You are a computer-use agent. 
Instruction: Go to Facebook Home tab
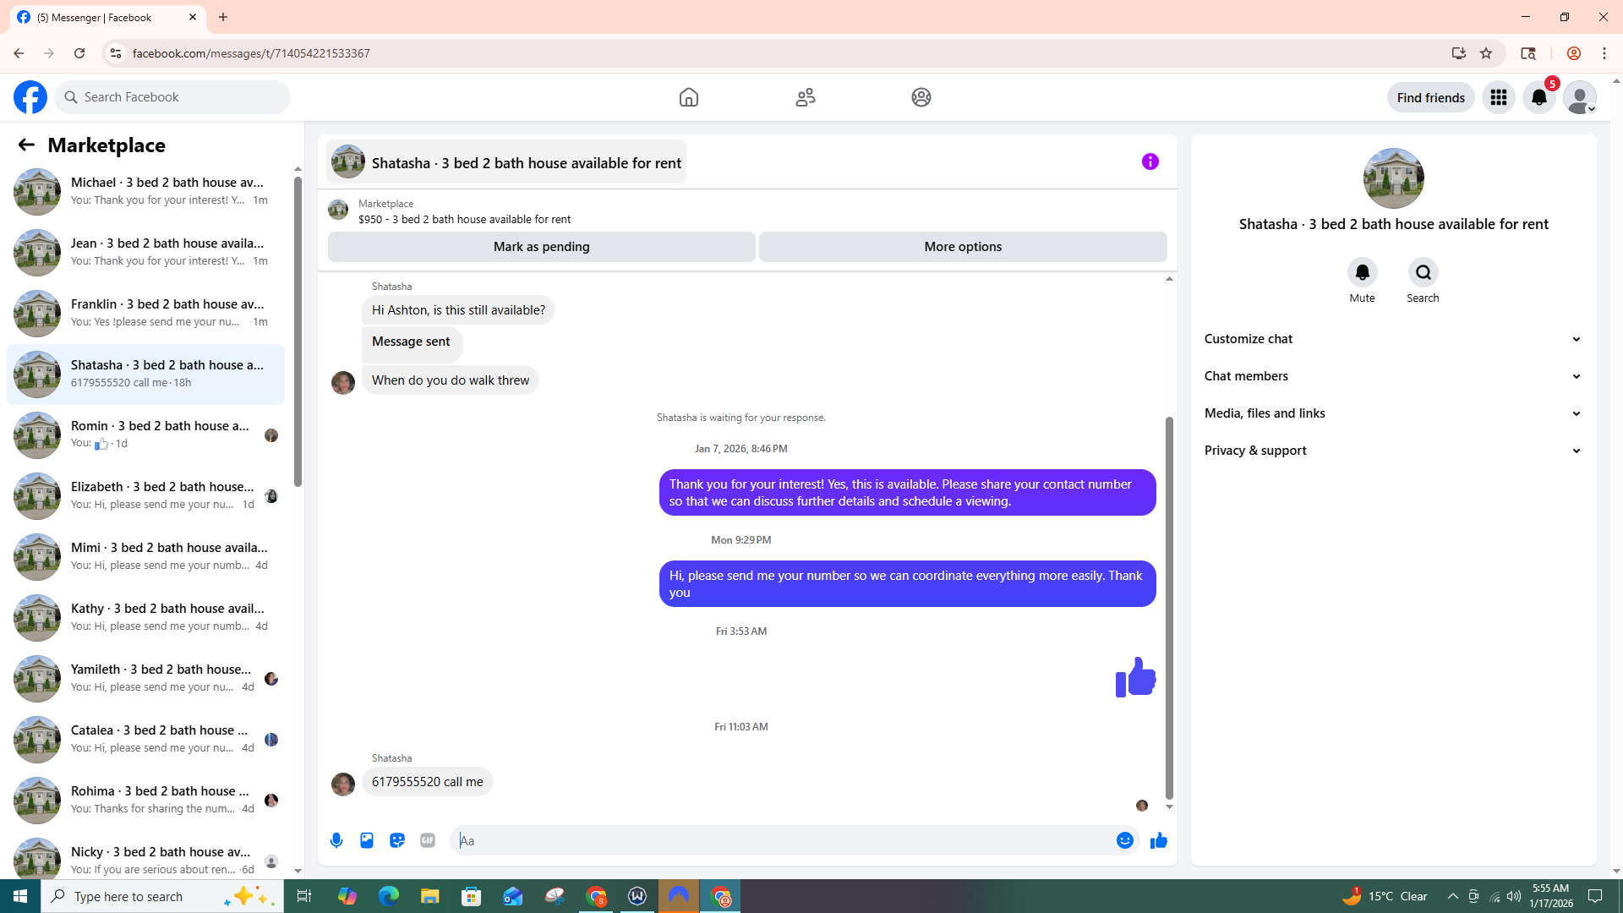(689, 97)
